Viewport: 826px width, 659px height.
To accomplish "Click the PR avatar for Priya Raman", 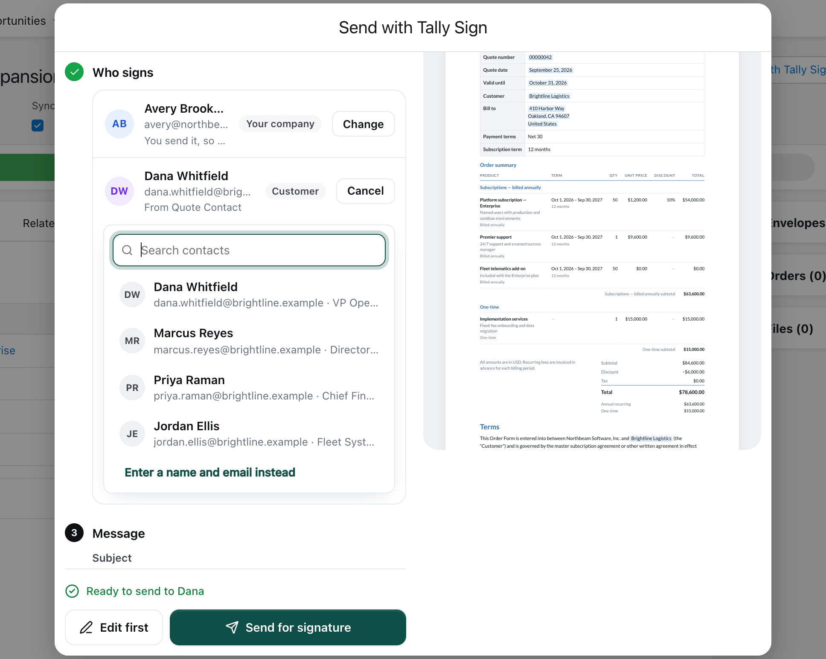I will point(132,388).
